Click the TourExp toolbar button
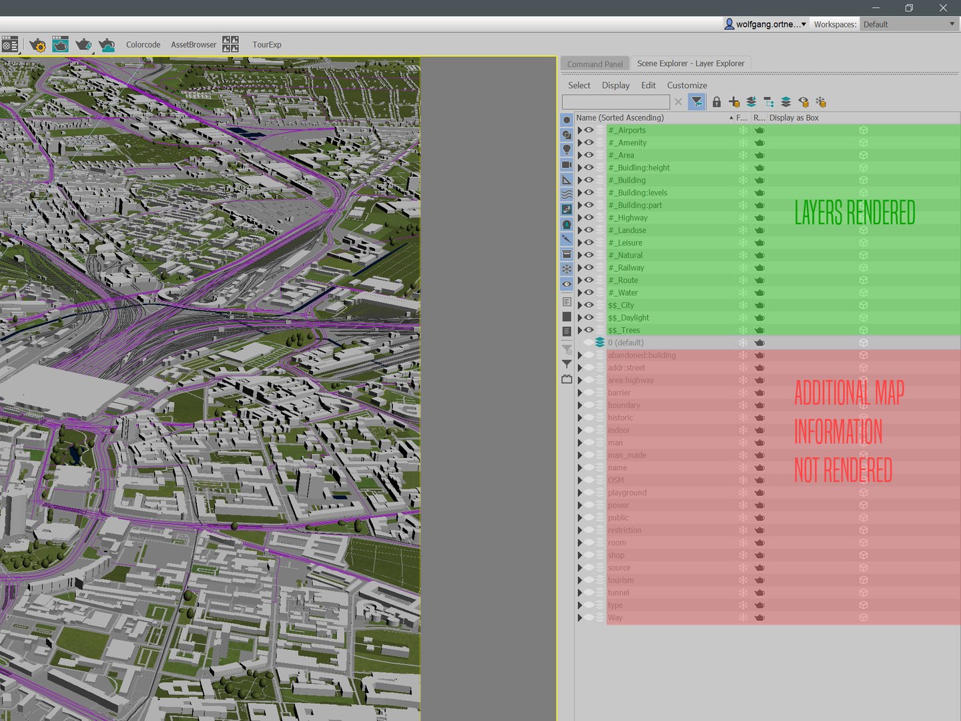 [267, 45]
